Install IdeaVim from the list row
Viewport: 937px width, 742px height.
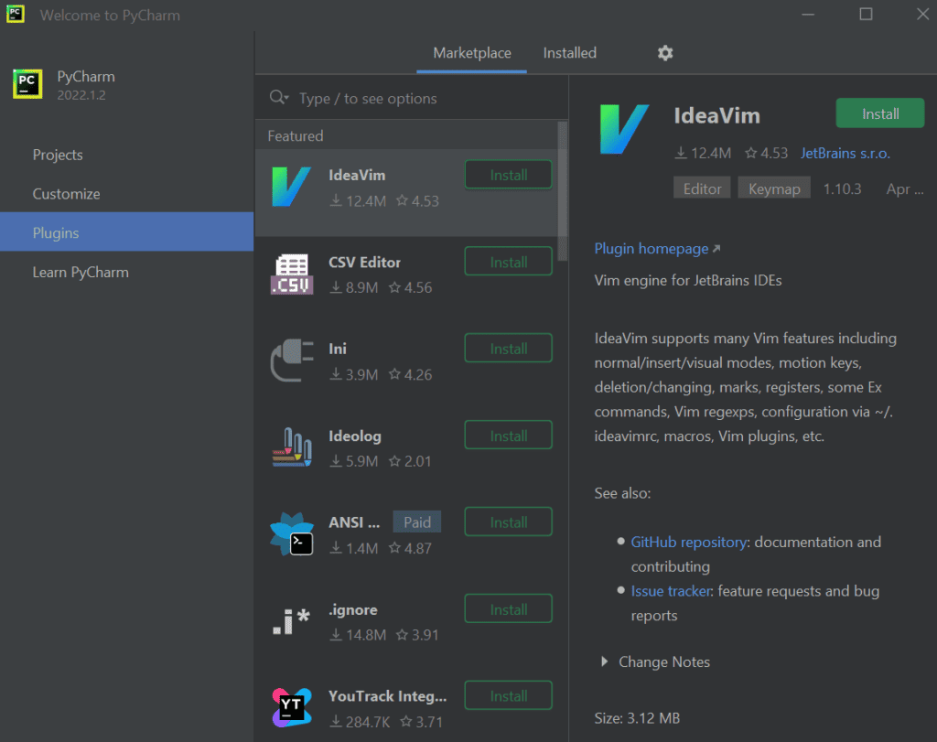[x=509, y=175]
